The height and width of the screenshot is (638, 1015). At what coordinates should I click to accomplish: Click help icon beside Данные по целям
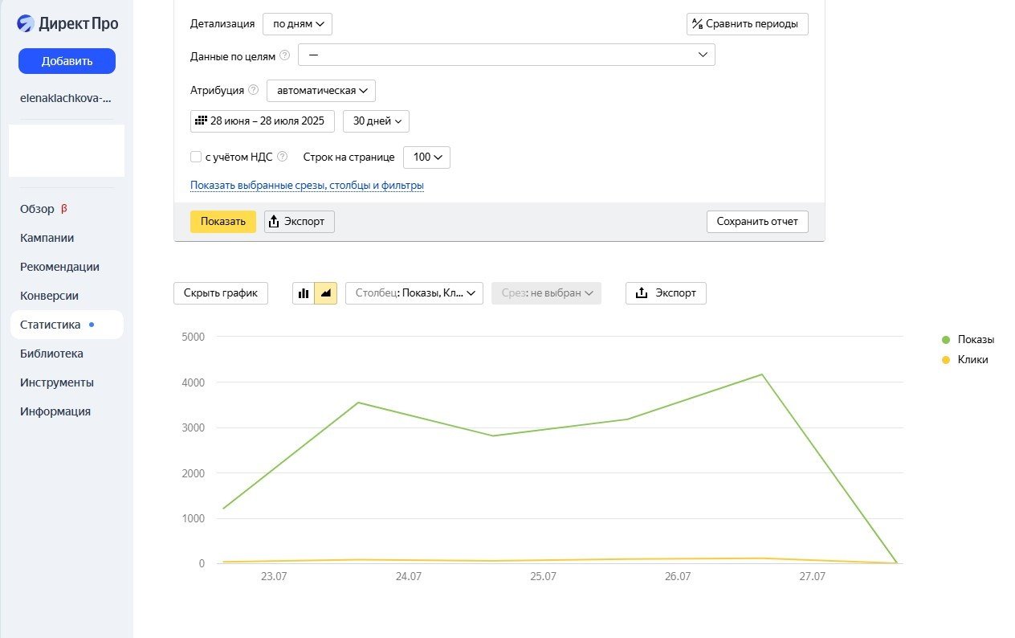284,55
